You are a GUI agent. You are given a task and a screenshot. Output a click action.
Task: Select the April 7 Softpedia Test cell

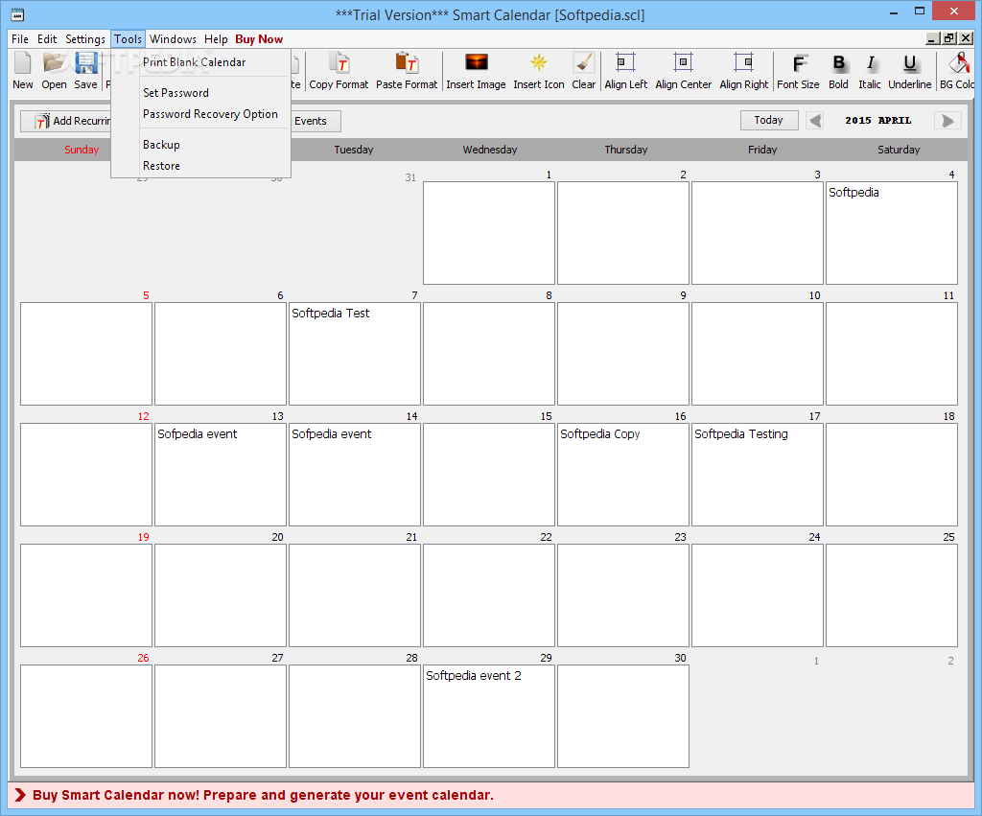[355, 354]
